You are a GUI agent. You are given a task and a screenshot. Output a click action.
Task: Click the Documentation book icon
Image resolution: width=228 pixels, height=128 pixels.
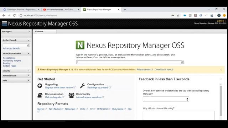pyautogui.click(x=40, y=96)
